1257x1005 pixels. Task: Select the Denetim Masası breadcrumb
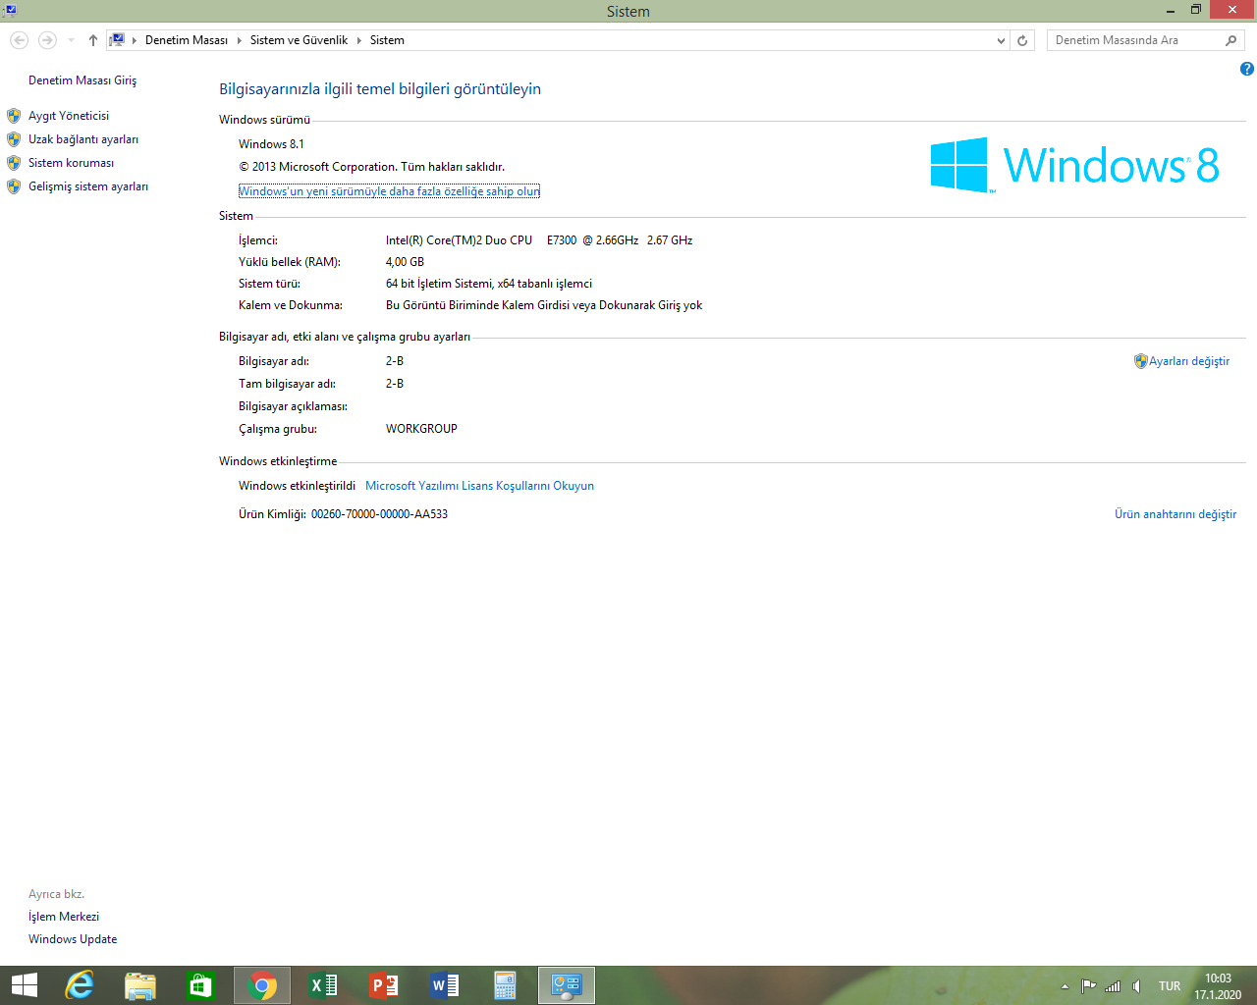pos(187,40)
